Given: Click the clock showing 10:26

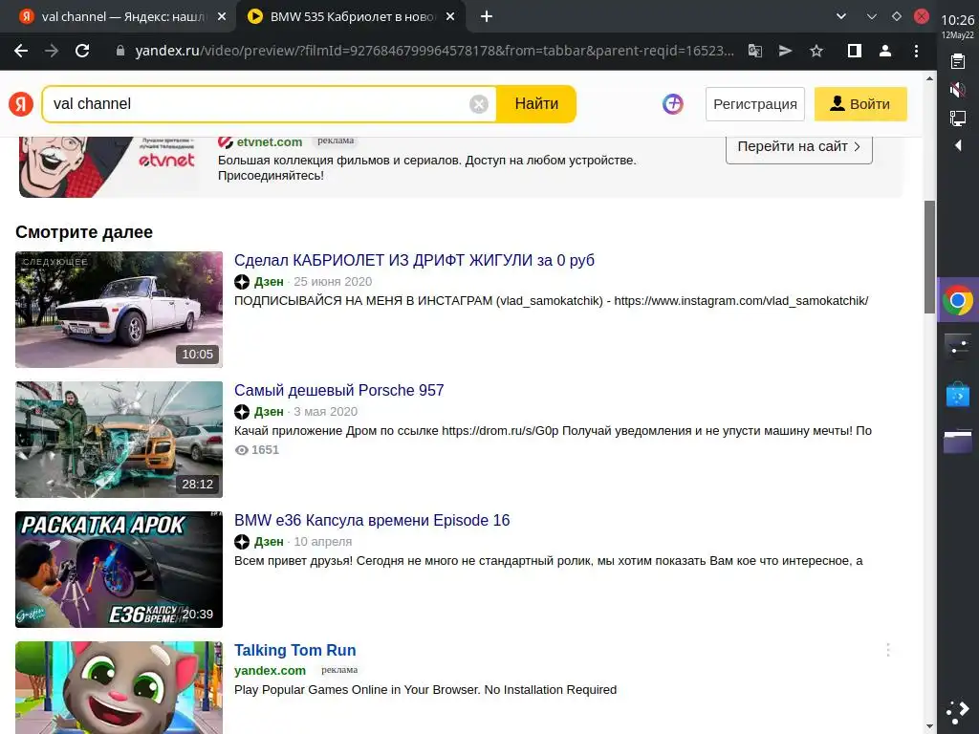Looking at the screenshot, I should pyautogui.click(x=957, y=20).
